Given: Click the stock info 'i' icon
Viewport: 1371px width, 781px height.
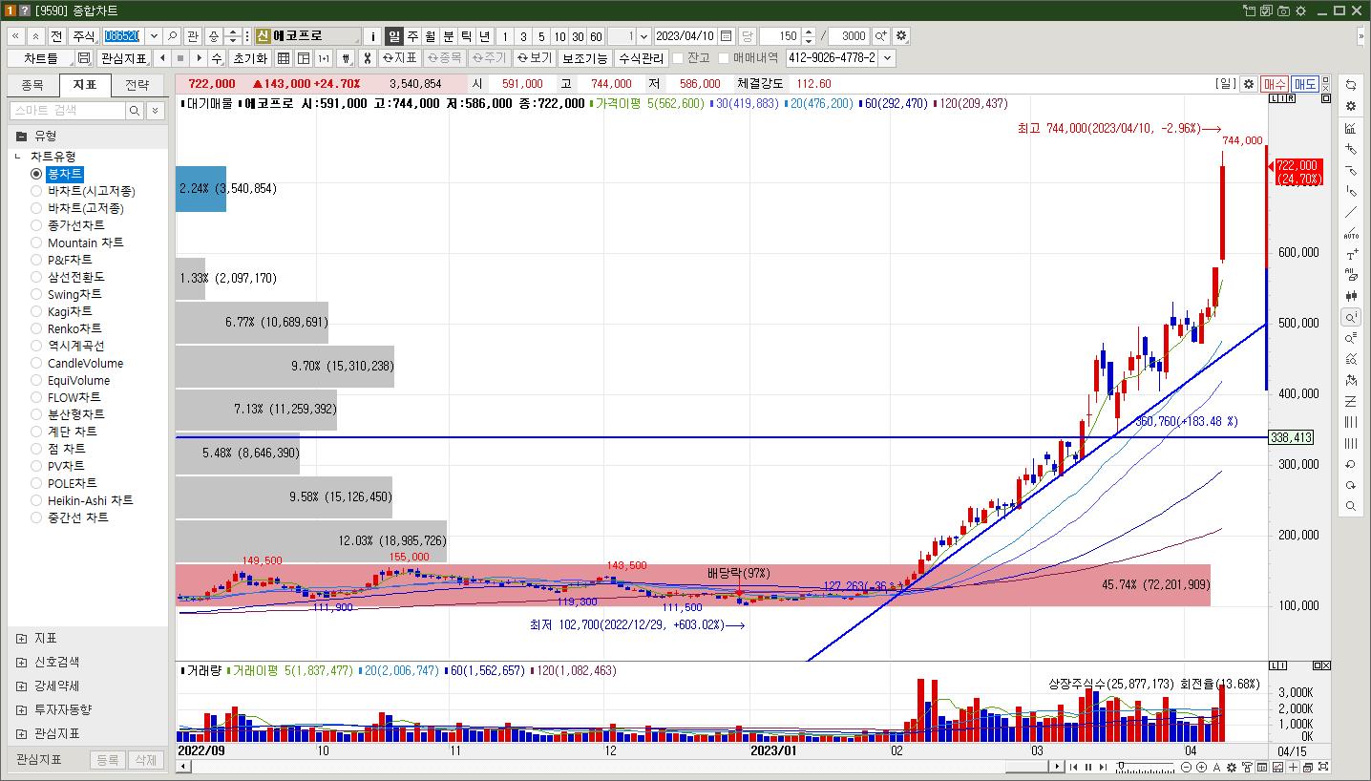Looking at the screenshot, I should tap(373, 36).
